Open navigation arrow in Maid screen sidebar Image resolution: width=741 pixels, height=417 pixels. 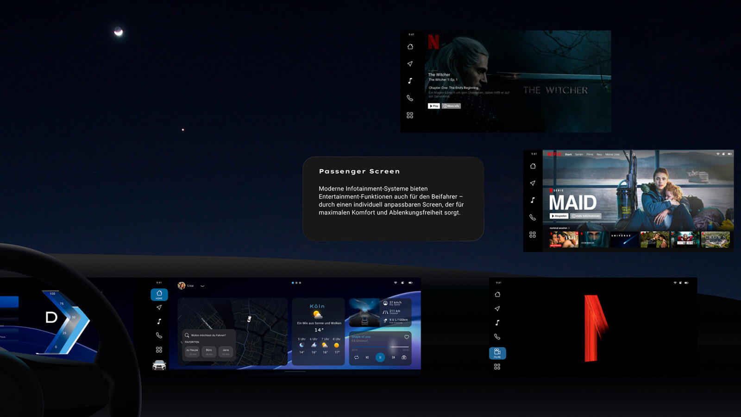tap(533, 183)
